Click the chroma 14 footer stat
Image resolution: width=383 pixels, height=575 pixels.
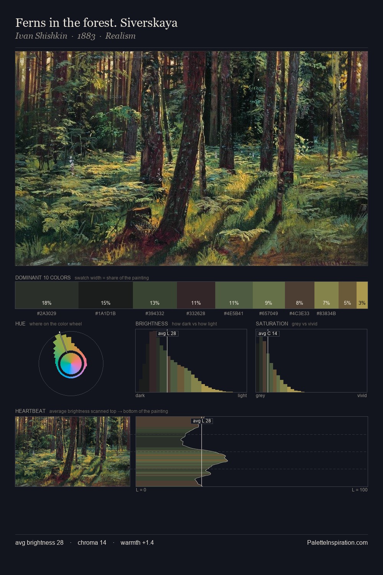tap(92, 542)
